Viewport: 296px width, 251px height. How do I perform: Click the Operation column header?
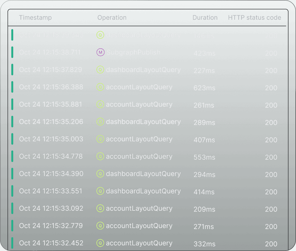pyautogui.click(x=112, y=17)
